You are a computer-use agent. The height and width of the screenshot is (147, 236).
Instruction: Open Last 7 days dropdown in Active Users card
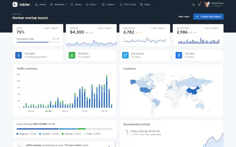coord(212,28)
